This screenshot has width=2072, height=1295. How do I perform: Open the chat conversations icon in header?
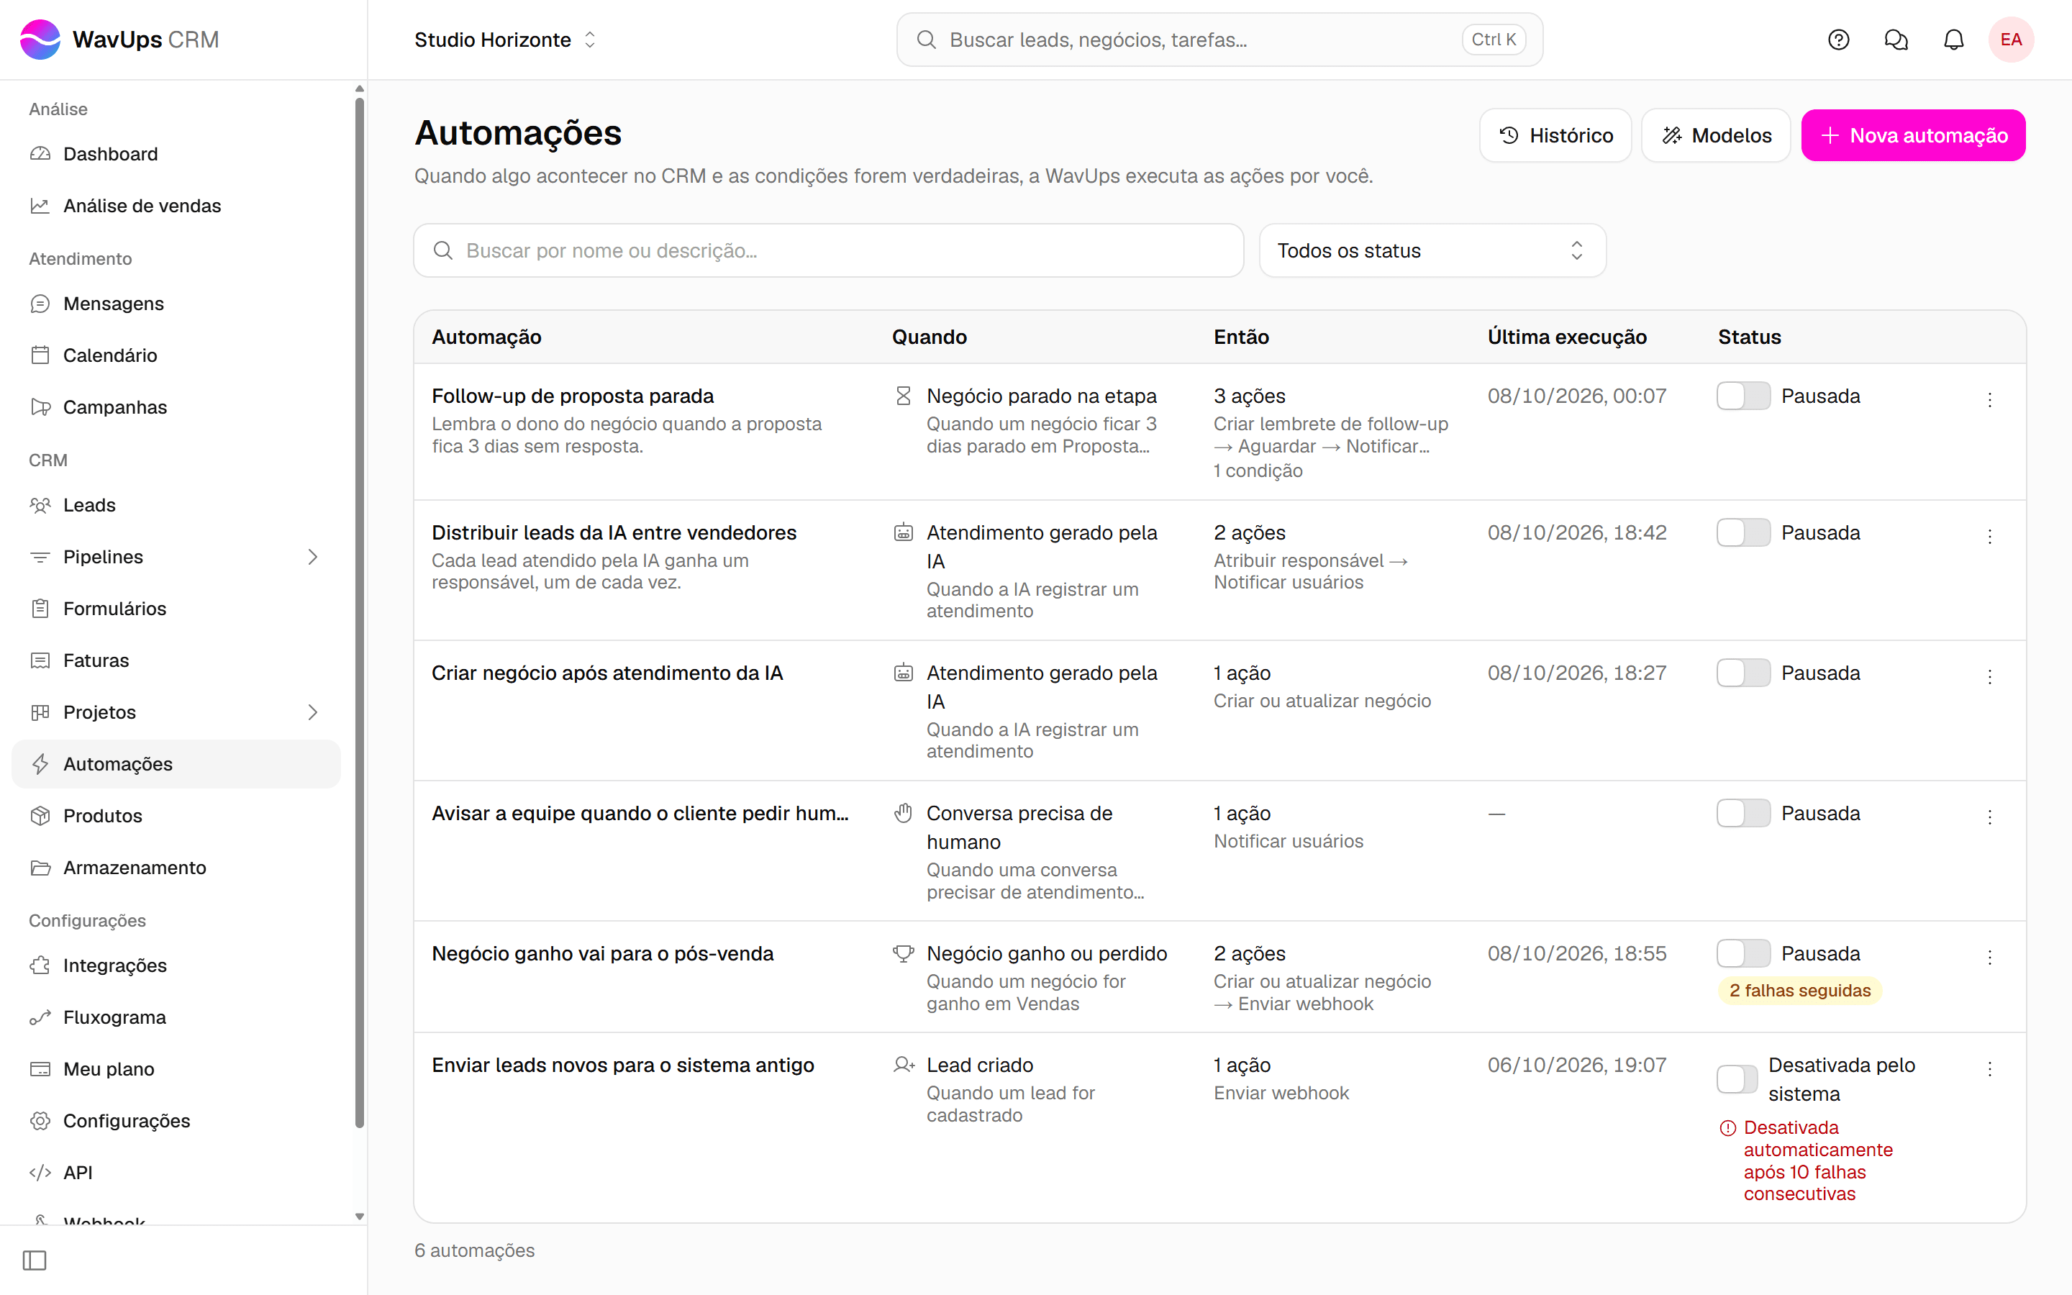[1896, 40]
